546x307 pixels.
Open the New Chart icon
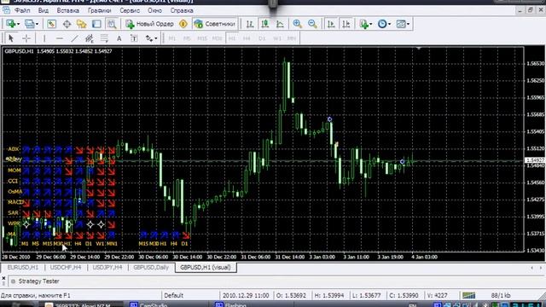(10, 24)
